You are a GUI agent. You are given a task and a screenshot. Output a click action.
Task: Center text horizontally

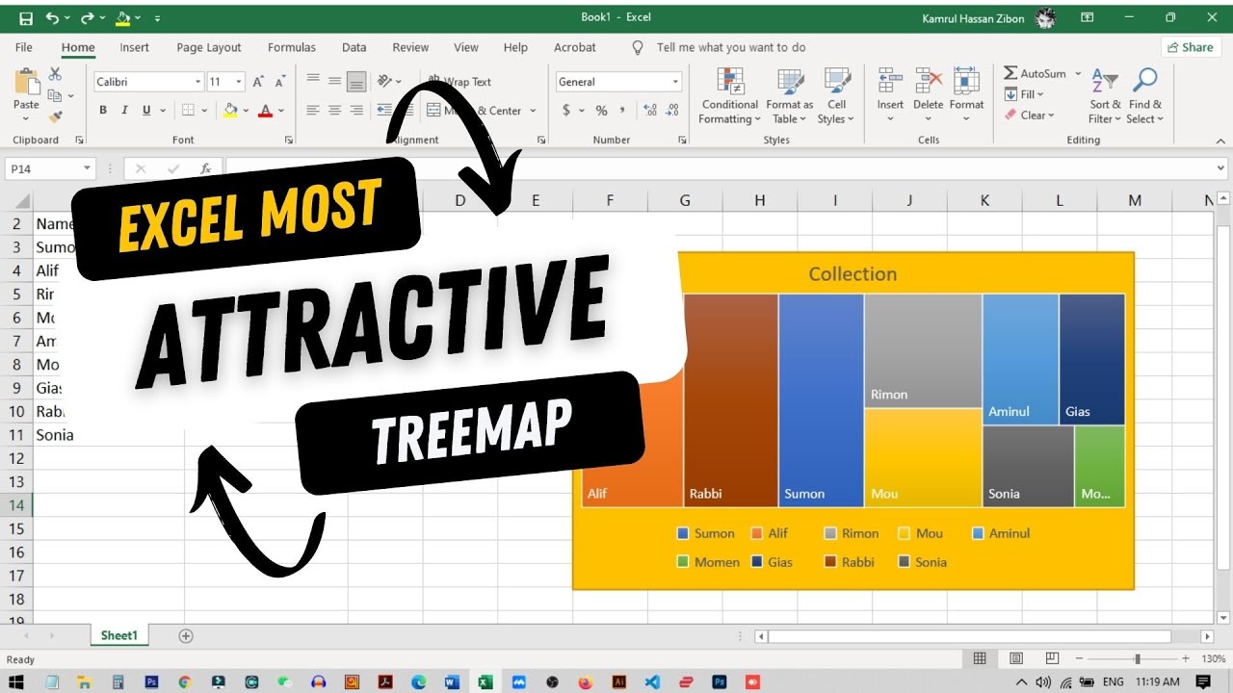point(334,111)
